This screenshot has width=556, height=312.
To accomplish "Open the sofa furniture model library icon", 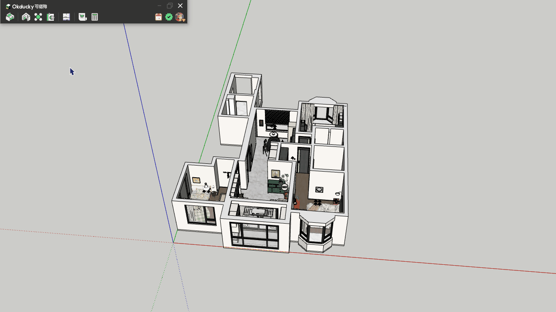I will point(10,17).
